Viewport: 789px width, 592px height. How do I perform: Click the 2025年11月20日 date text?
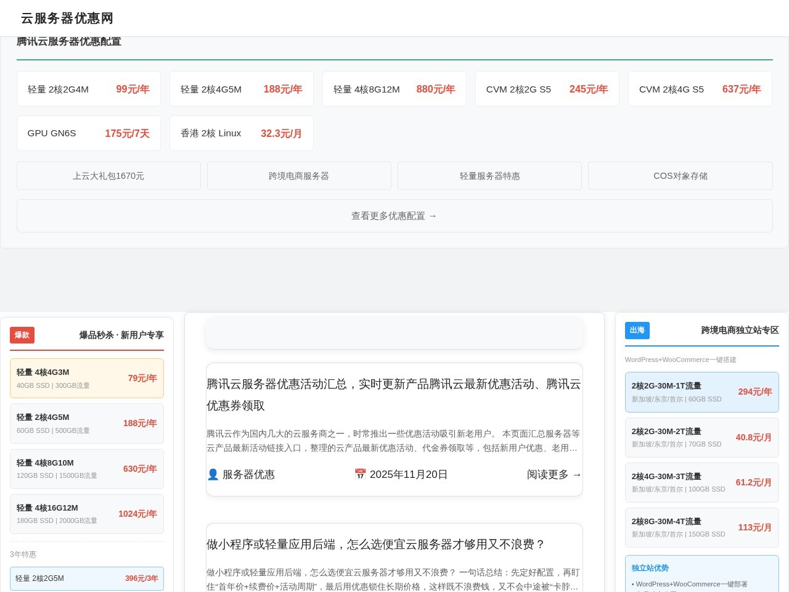point(409,474)
